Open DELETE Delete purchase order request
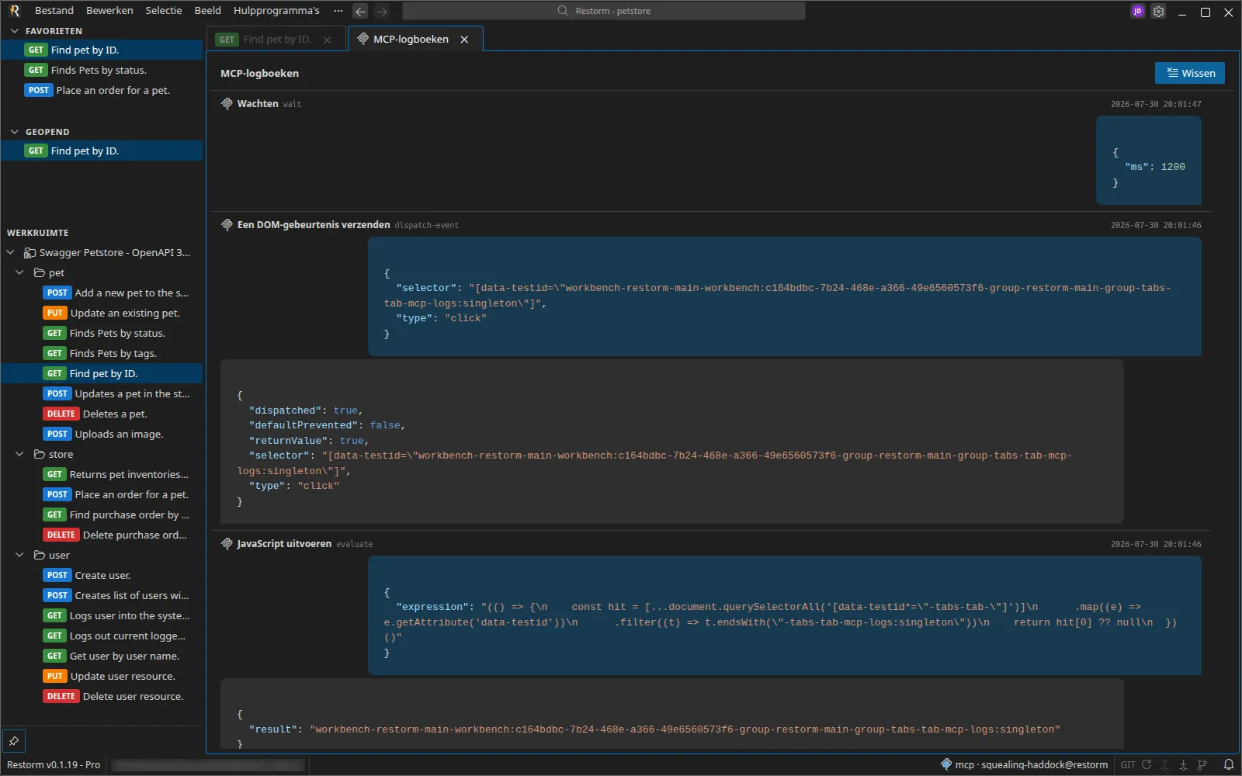Screen dimensions: 1242x776 pyautogui.click(x=102, y=535)
